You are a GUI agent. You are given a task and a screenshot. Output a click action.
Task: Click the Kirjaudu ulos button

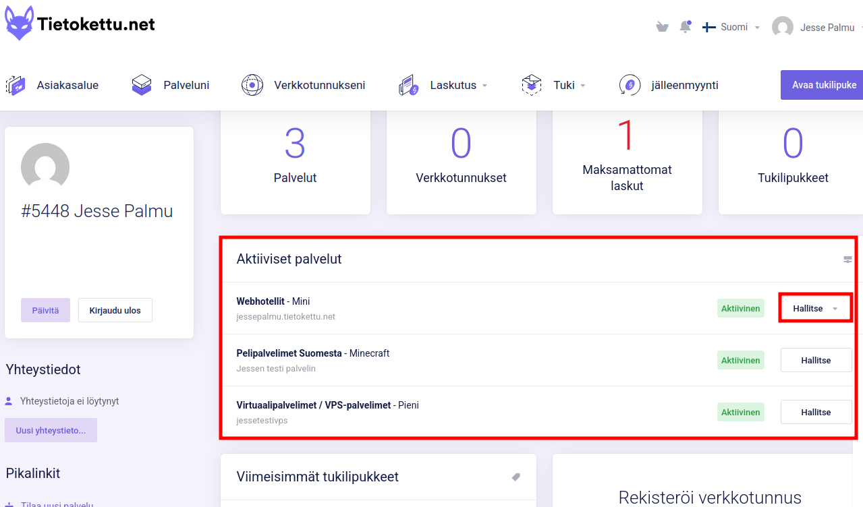coord(115,310)
